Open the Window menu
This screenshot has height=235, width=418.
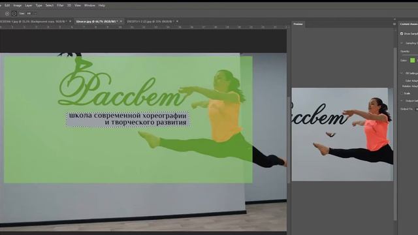coord(89,5)
